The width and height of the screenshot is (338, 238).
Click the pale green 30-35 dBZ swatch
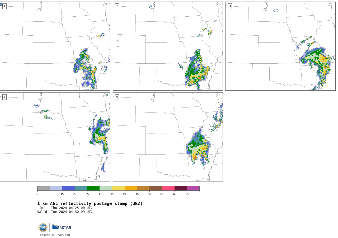pos(106,188)
